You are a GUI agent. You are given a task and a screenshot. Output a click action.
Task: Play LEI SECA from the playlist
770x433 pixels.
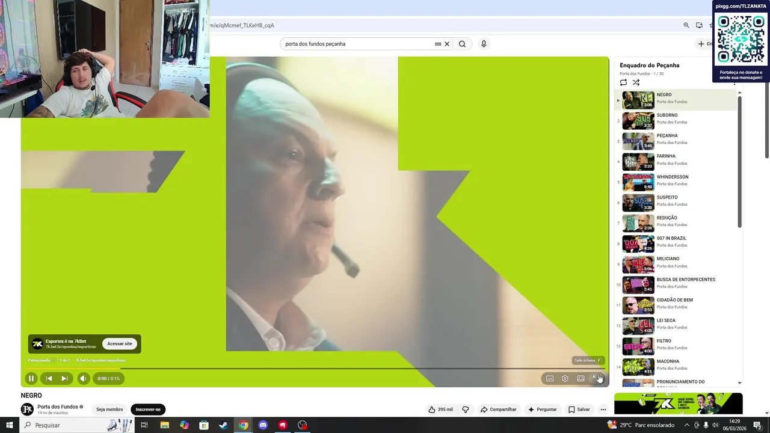coord(676,325)
